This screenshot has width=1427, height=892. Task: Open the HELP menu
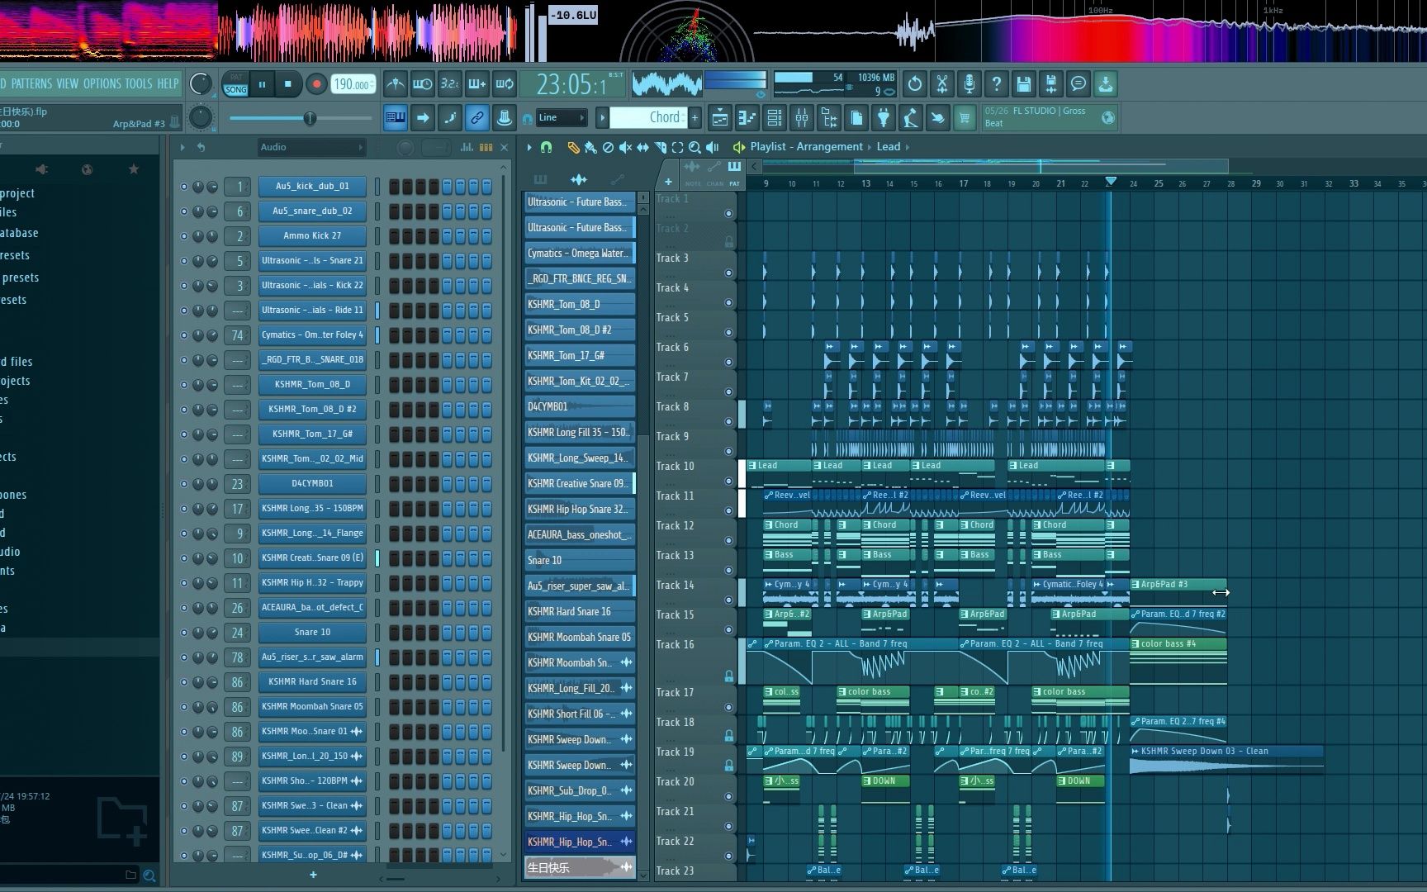[168, 83]
